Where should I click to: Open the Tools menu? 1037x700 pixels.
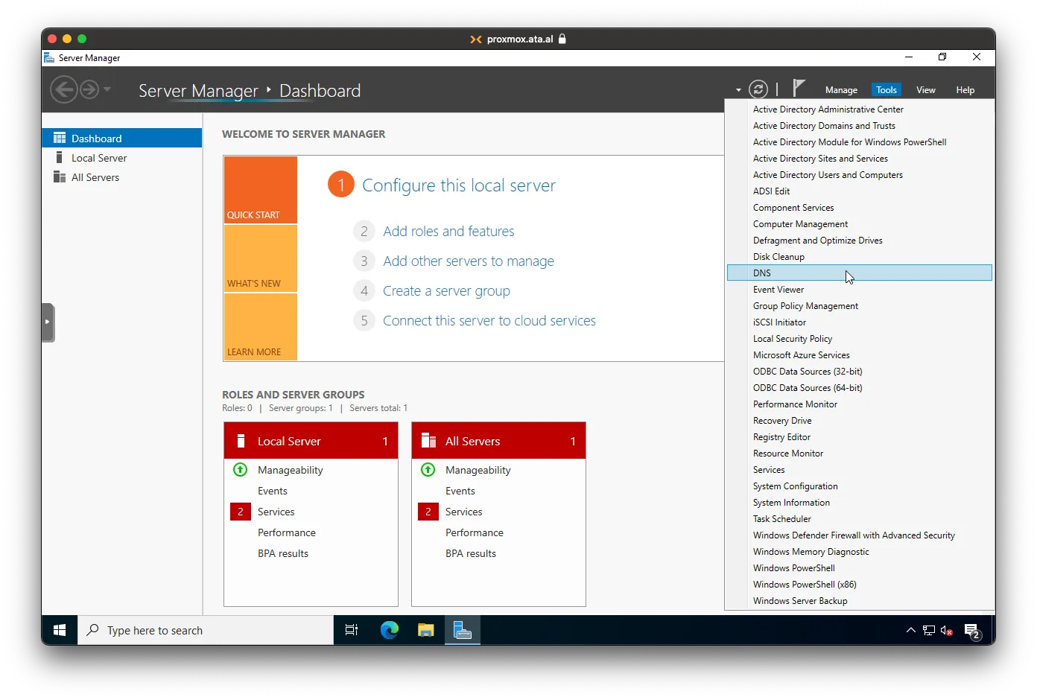pos(887,90)
